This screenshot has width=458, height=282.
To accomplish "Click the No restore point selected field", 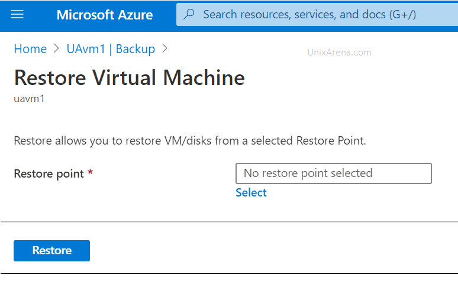I will [334, 173].
